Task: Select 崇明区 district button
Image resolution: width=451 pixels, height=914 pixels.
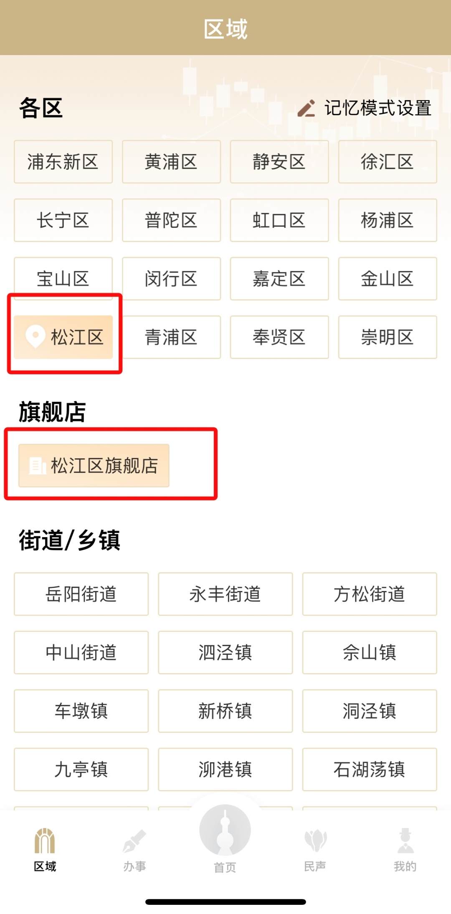Action: pyautogui.click(x=388, y=337)
